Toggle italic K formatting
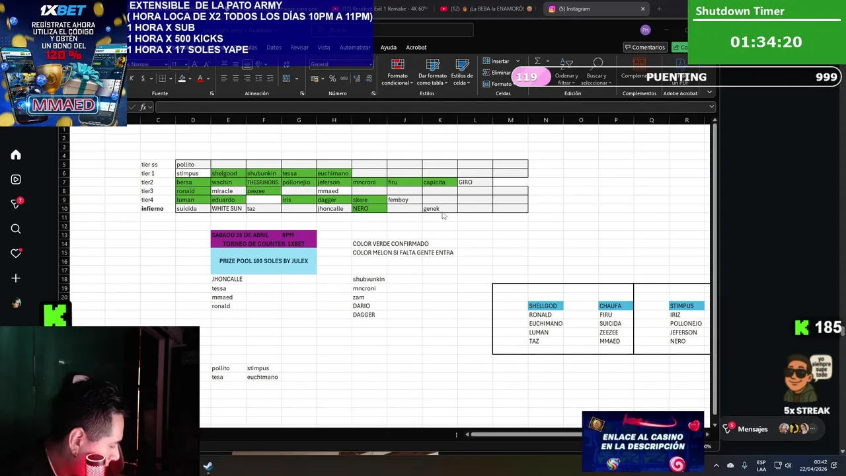This screenshot has width=846, height=476. tap(132, 79)
